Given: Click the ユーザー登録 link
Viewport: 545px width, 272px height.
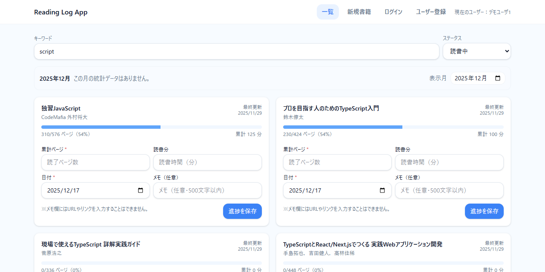Looking at the screenshot, I should pos(430,12).
